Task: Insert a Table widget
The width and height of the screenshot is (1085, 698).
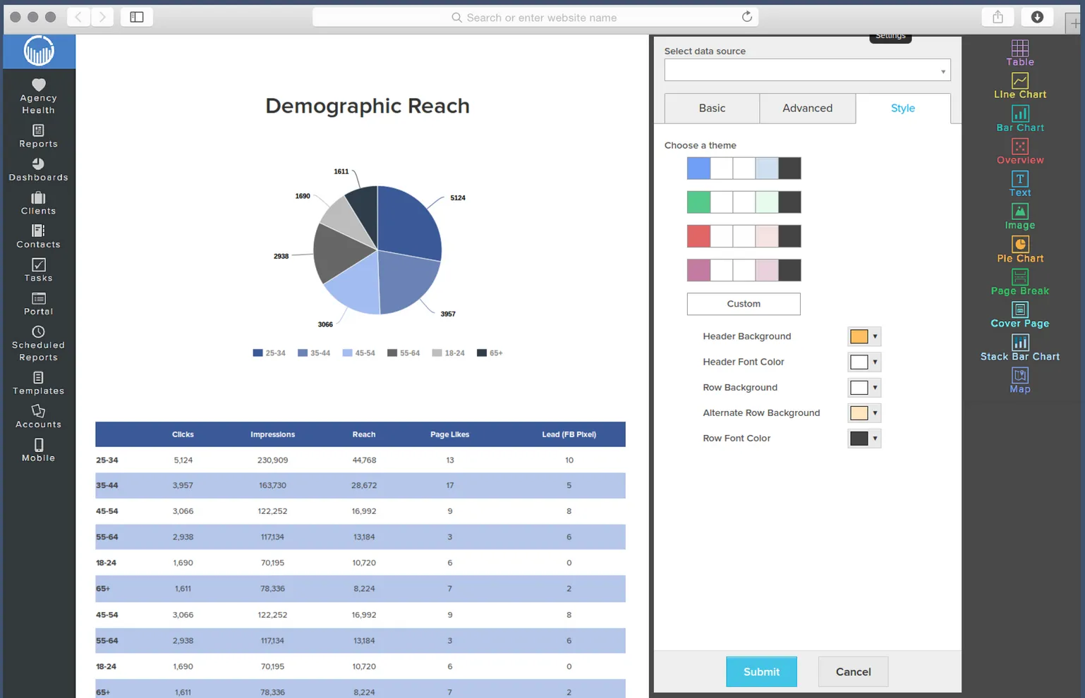Action: pos(1020,52)
